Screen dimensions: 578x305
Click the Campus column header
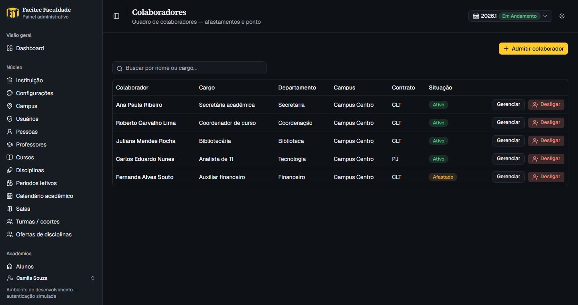point(344,87)
